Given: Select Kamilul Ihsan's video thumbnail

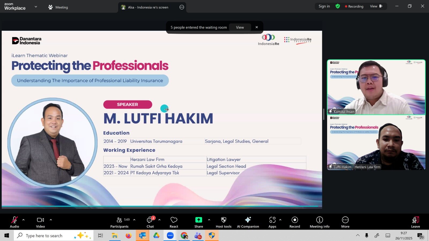Looking at the screenshot, I should (x=376, y=87).
